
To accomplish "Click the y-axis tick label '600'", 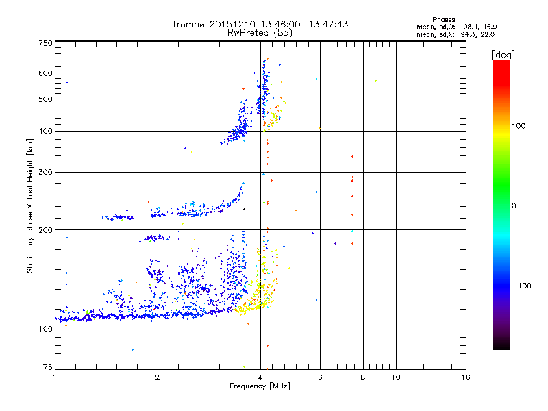I will pyautogui.click(x=45, y=73).
